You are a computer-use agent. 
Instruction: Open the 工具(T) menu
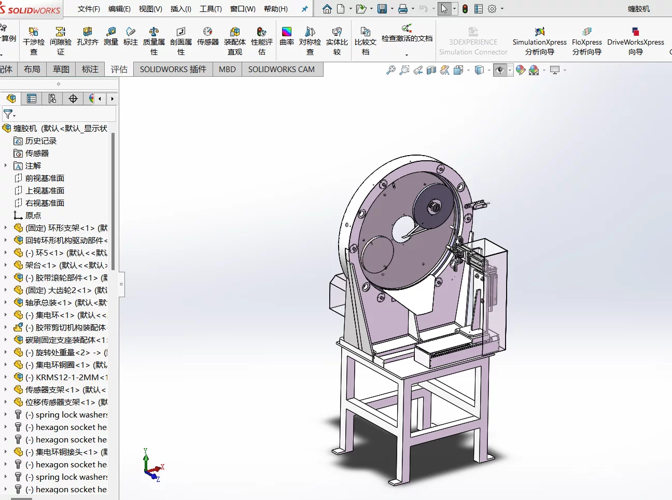(x=211, y=9)
